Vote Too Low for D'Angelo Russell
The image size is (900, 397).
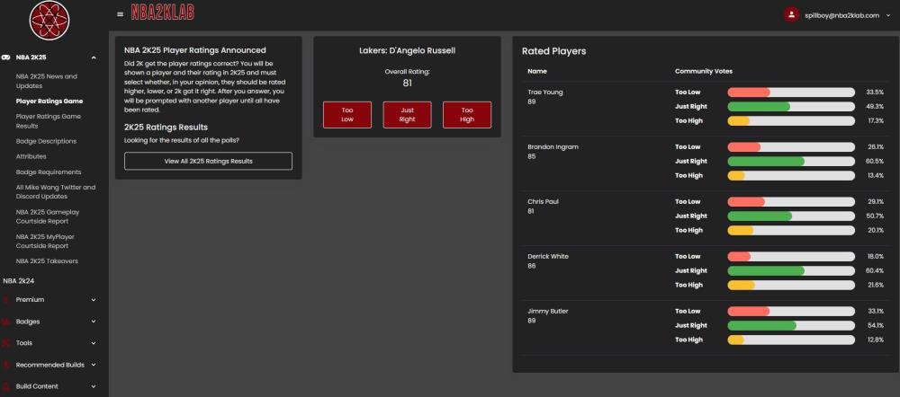pyautogui.click(x=347, y=114)
